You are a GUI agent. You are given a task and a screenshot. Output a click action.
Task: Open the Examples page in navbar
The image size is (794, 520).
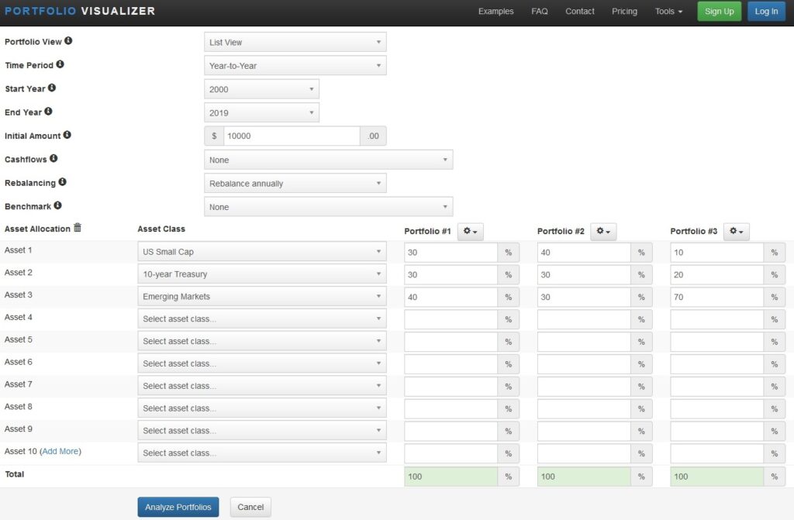(x=495, y=11)
